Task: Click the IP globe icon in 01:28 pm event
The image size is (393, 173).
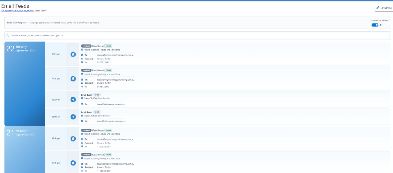Action: pos(82,63)
